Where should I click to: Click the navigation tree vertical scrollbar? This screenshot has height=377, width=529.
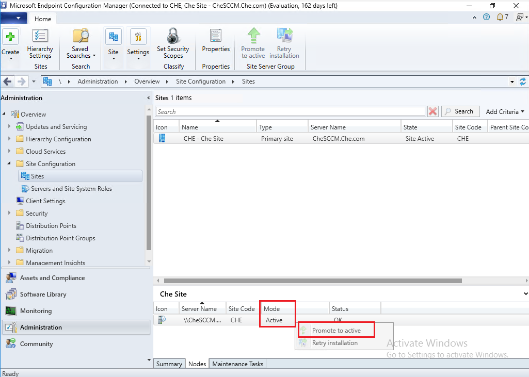pyautogui.click(x=149, y=183)
